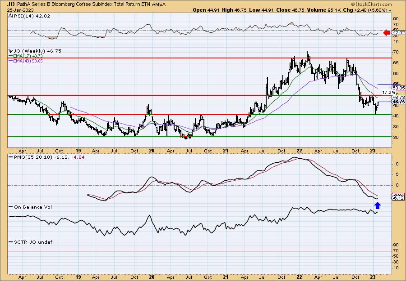Screen dimensions: 406x281
Task: Select the JO ticker symbol in header
Action: [11, 4]
